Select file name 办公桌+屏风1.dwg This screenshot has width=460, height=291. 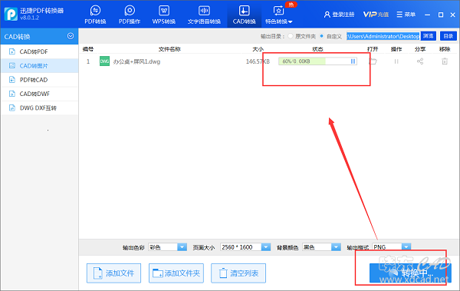click(x=136, y=61)
